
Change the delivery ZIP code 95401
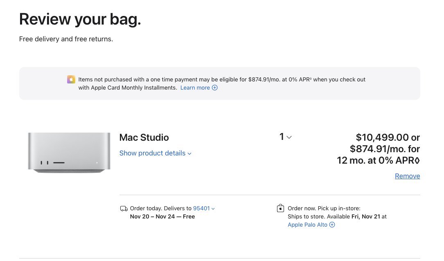(x=203, y=208)
